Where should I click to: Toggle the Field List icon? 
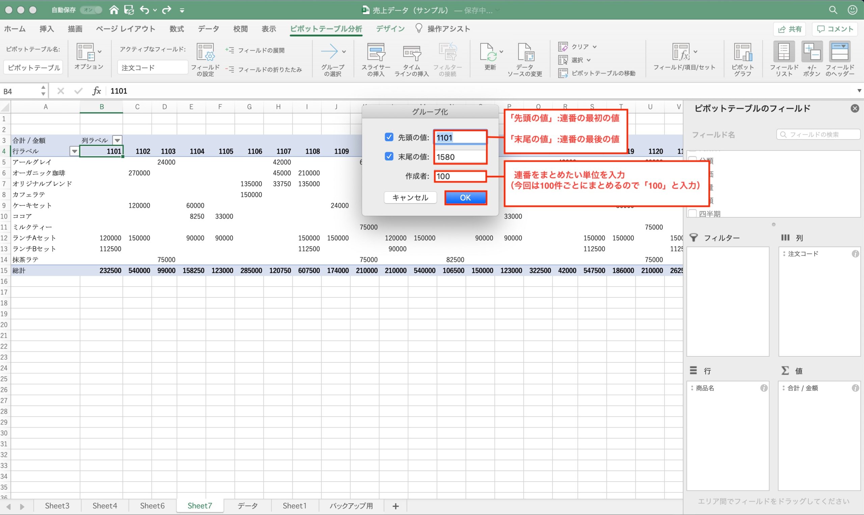click(x=784, y=52)
